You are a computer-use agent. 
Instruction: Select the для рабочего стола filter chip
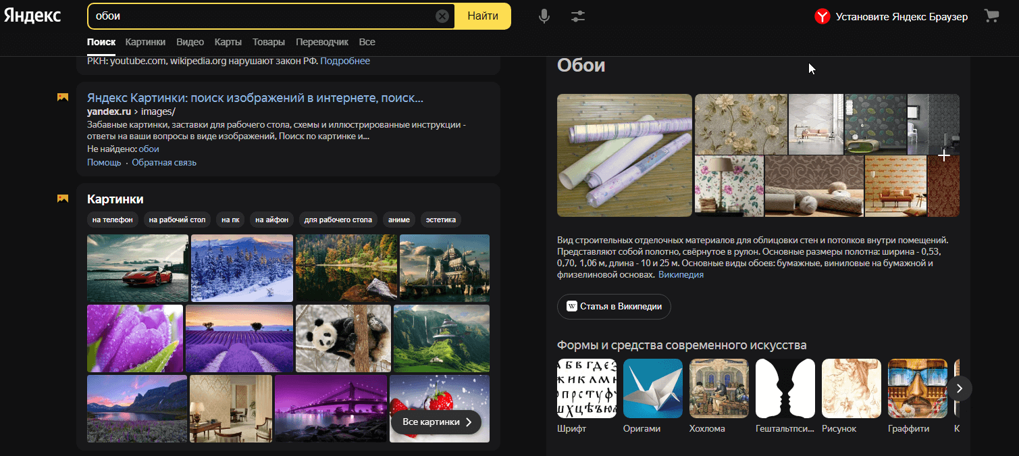tap(338, 220)
